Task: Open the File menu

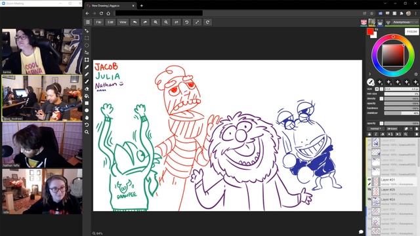Action: (x=98, y=22)
